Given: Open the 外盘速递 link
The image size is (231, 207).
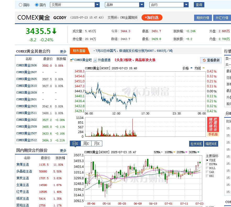Looking at the screenshot, I should tap(104, 60).
